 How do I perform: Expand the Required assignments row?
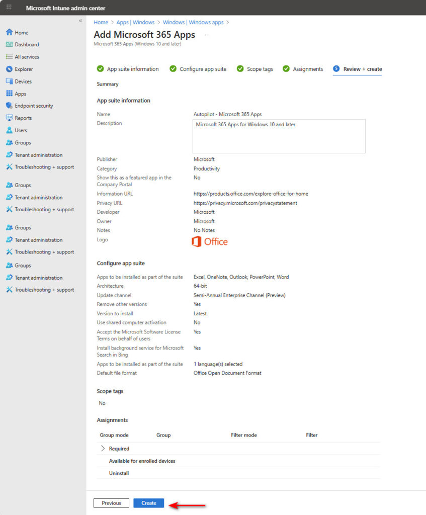pos(103,449)
